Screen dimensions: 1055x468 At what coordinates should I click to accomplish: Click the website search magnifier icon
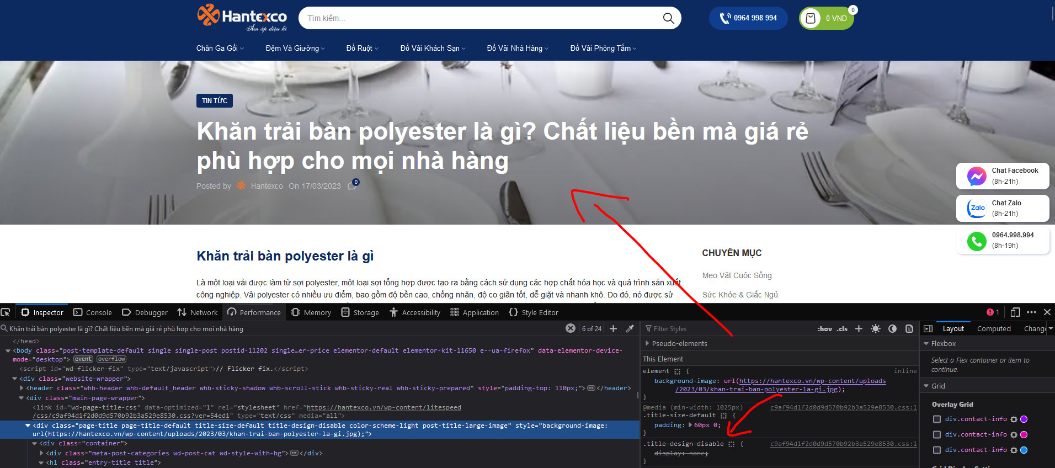(x=668, y=18)
